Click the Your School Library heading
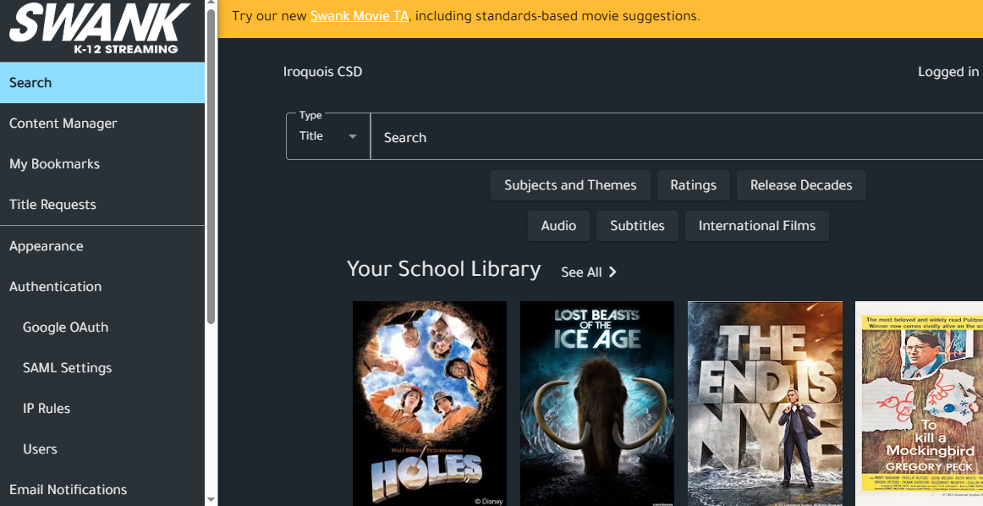 coord(443,269)
